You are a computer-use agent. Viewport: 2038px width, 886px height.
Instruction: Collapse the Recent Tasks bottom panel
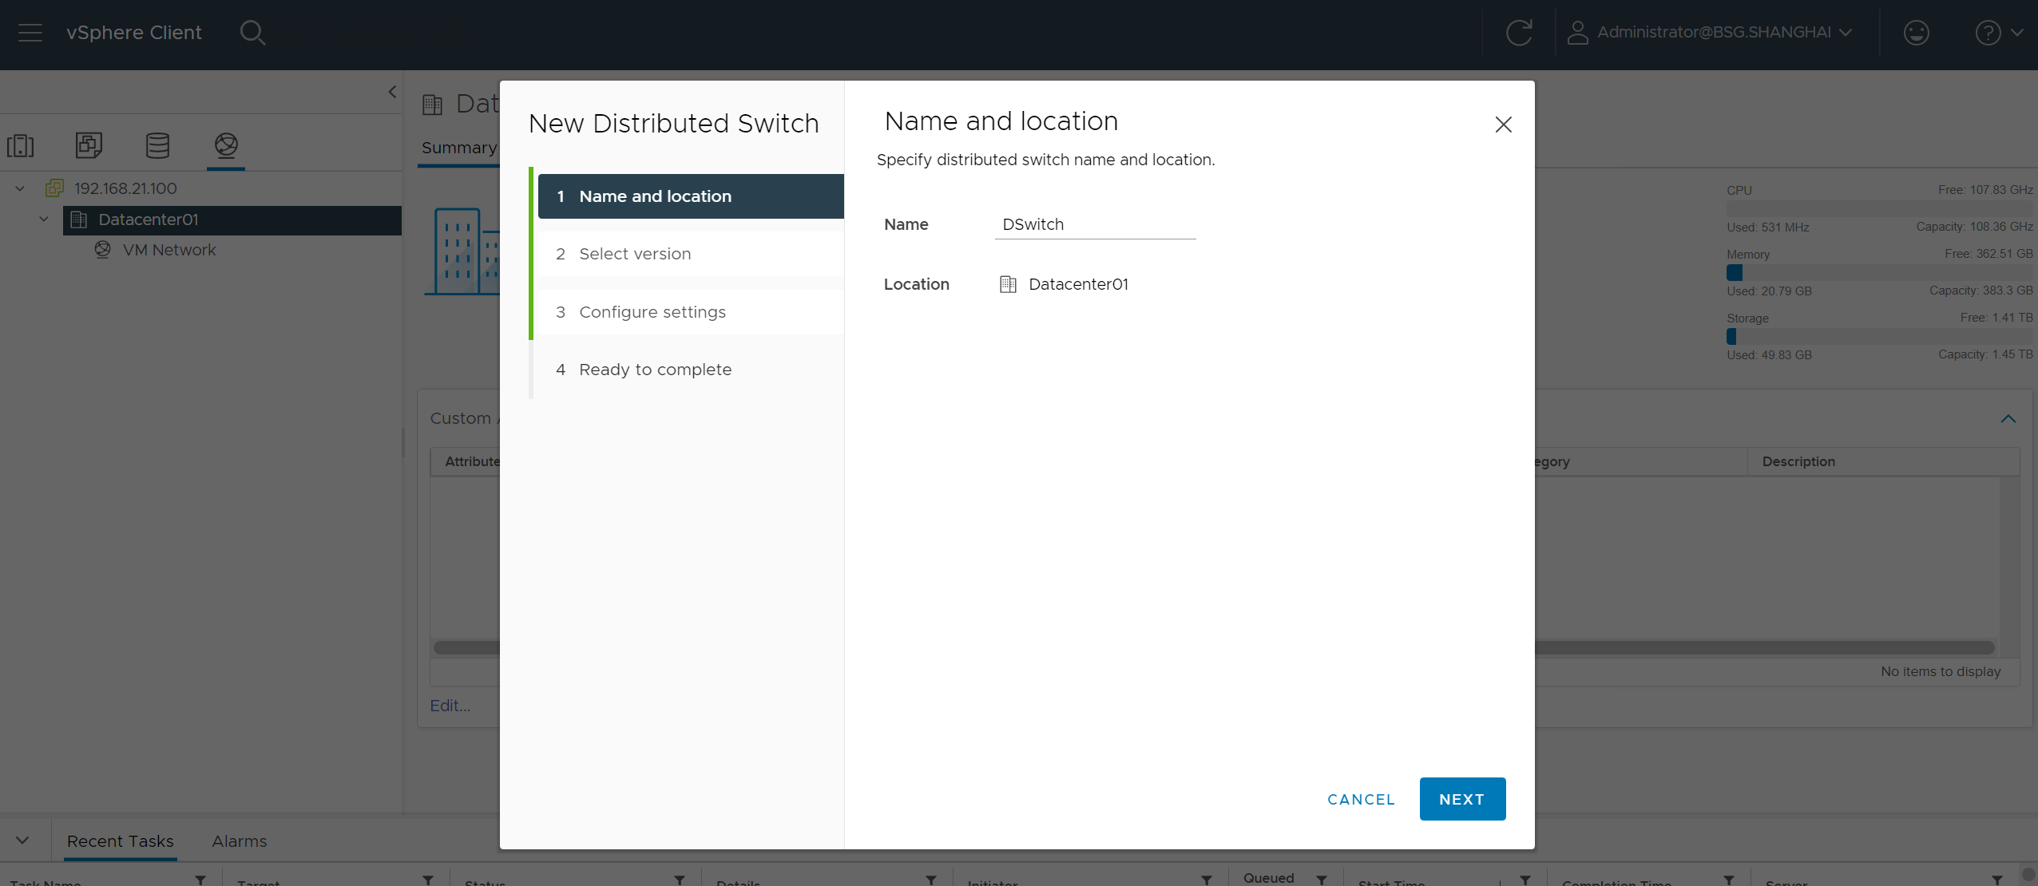tap(22, 841)
